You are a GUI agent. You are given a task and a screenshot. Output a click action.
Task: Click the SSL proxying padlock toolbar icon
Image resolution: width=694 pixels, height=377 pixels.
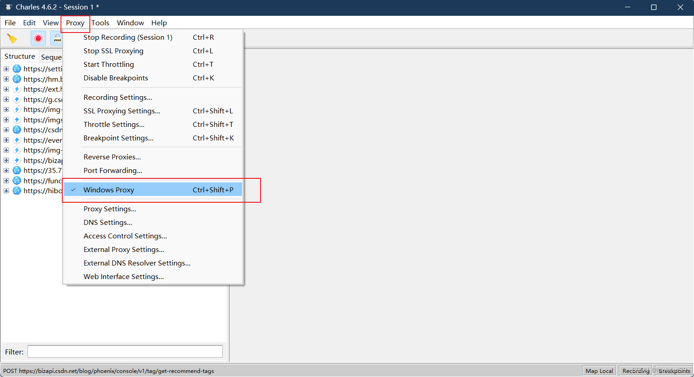(56, 38)
